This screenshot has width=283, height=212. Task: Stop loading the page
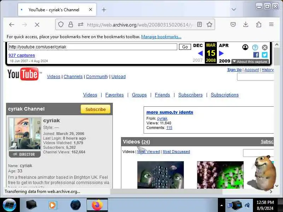[37, 24]
